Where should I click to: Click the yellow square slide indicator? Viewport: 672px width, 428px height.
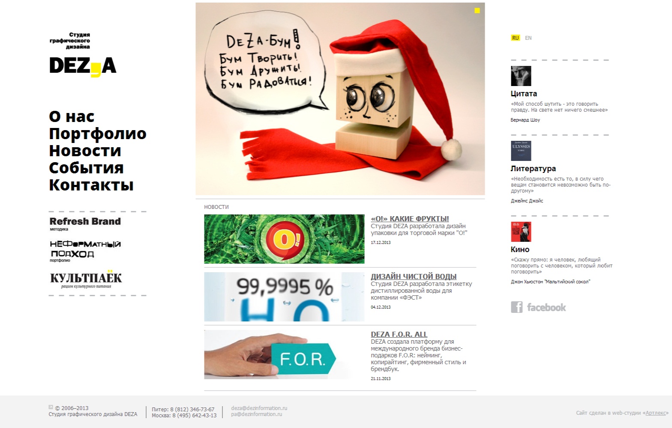click(x=477, y=11)
